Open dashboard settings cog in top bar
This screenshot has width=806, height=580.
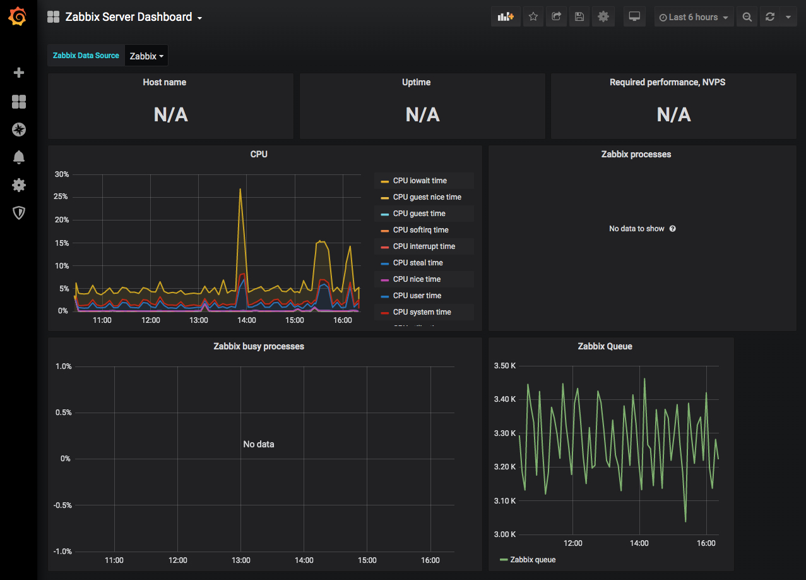pos(603,17)
